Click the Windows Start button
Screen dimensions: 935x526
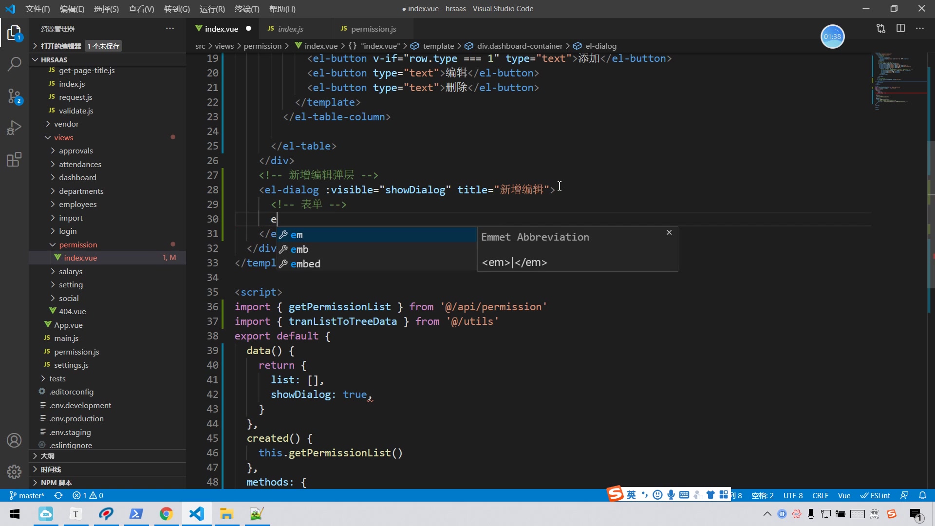pyautogui.click(x=15, y=514)
